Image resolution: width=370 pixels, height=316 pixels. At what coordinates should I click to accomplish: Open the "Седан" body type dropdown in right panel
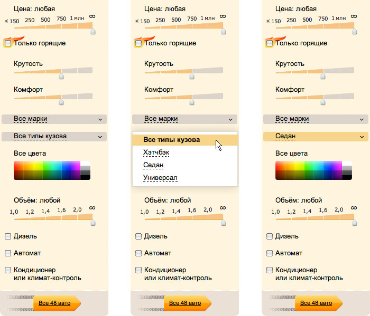(315, 137)
